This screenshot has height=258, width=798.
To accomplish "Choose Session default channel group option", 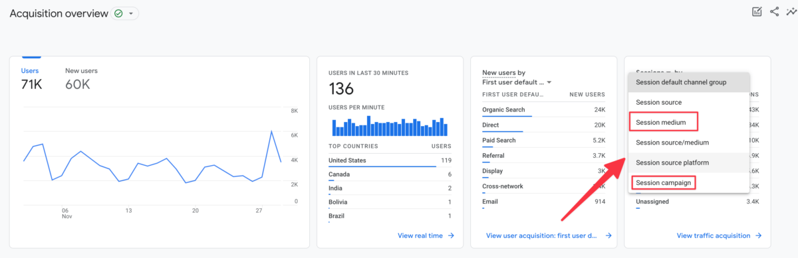I will (689, 82).
